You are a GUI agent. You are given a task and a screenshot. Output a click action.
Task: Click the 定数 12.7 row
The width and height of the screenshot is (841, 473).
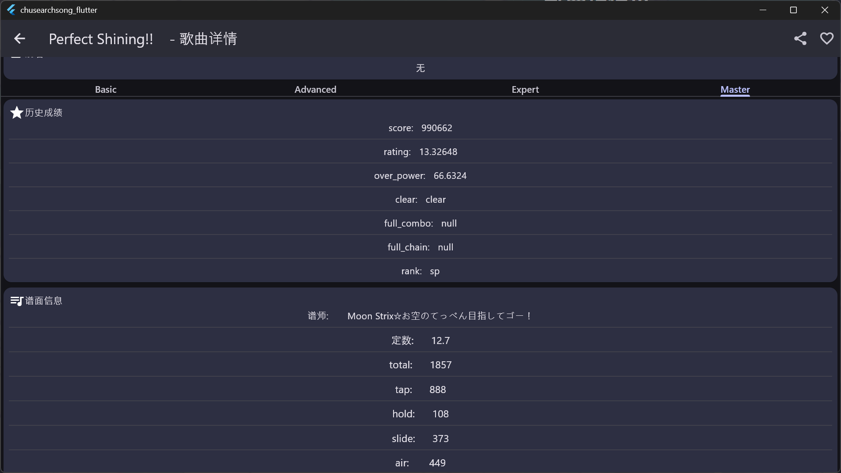tap(420, 341)
